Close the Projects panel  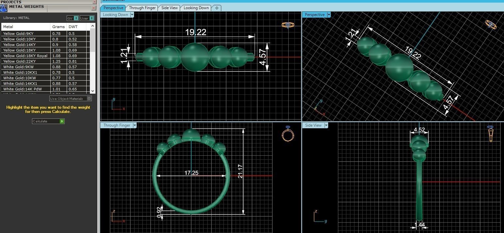94,2
